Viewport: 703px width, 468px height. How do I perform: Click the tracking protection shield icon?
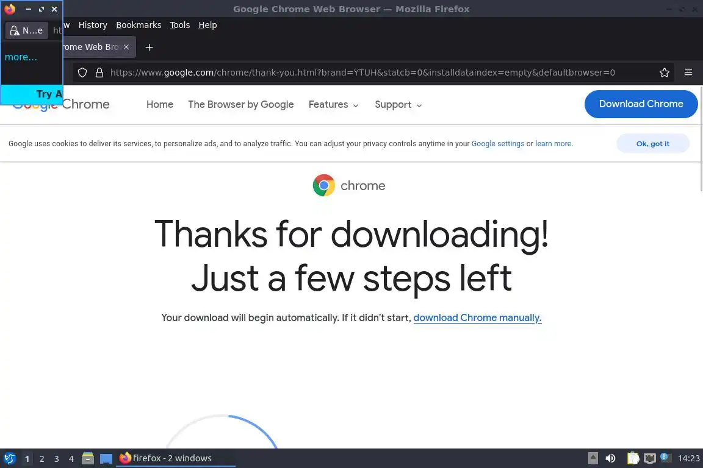[82, 73]
